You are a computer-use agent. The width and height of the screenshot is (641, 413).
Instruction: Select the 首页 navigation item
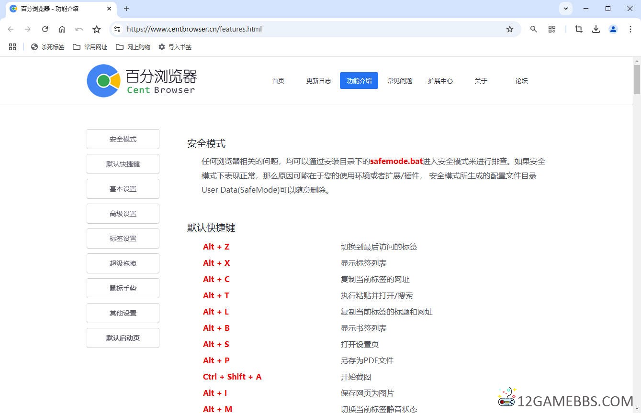[x=278, y=81]
